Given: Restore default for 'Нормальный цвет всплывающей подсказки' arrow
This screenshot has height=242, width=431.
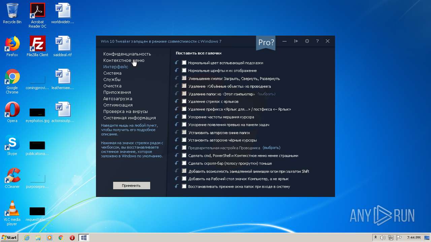Looking at the screenshot, I should [177, 63].
